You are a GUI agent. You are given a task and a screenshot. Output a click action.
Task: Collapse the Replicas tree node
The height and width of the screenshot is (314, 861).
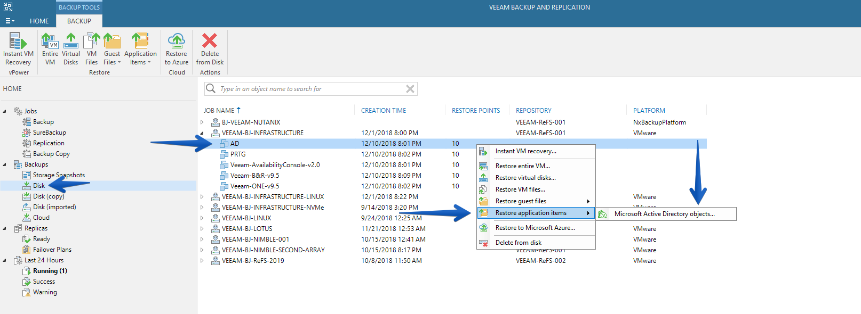coord(5,228)
